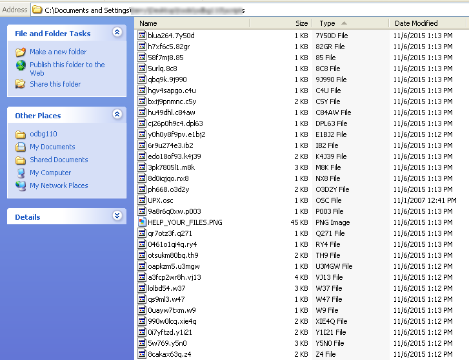Viewport: 469px width, 360px height.
Task: Select the icon next to 58f7mj8.85
Action: click(x=142, y=58)
